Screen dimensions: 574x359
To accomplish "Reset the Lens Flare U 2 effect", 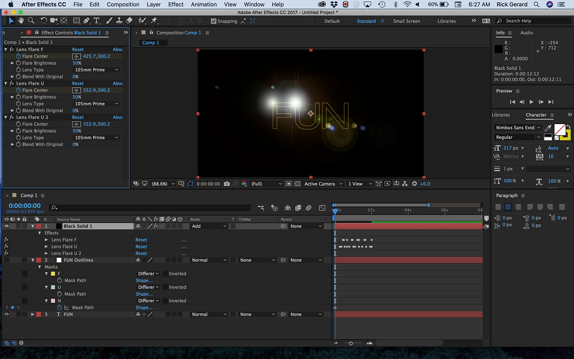I will pyautogui.click(x=78, y=117).
